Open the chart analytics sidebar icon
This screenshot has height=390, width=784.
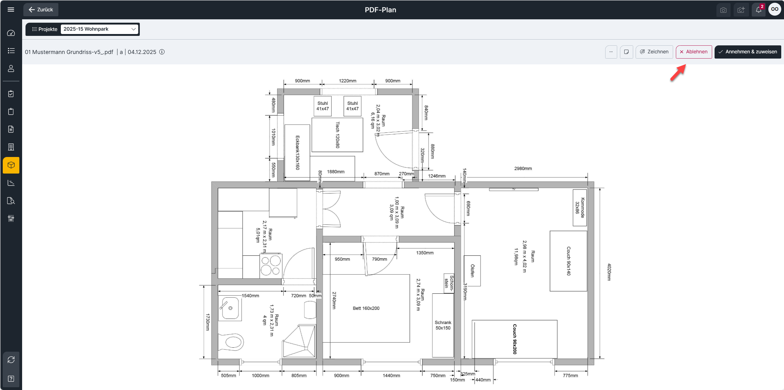[x=11, y=183]
